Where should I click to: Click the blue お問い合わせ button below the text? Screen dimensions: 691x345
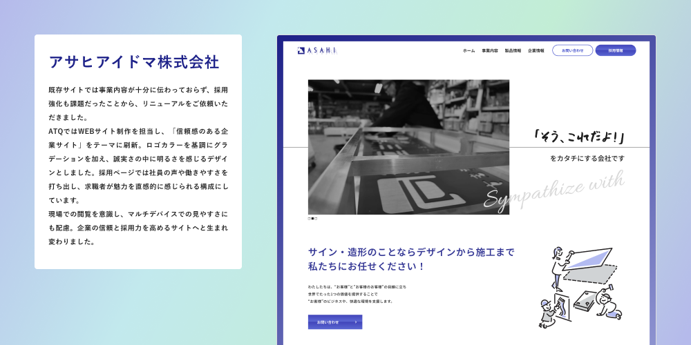pos(334,322)
